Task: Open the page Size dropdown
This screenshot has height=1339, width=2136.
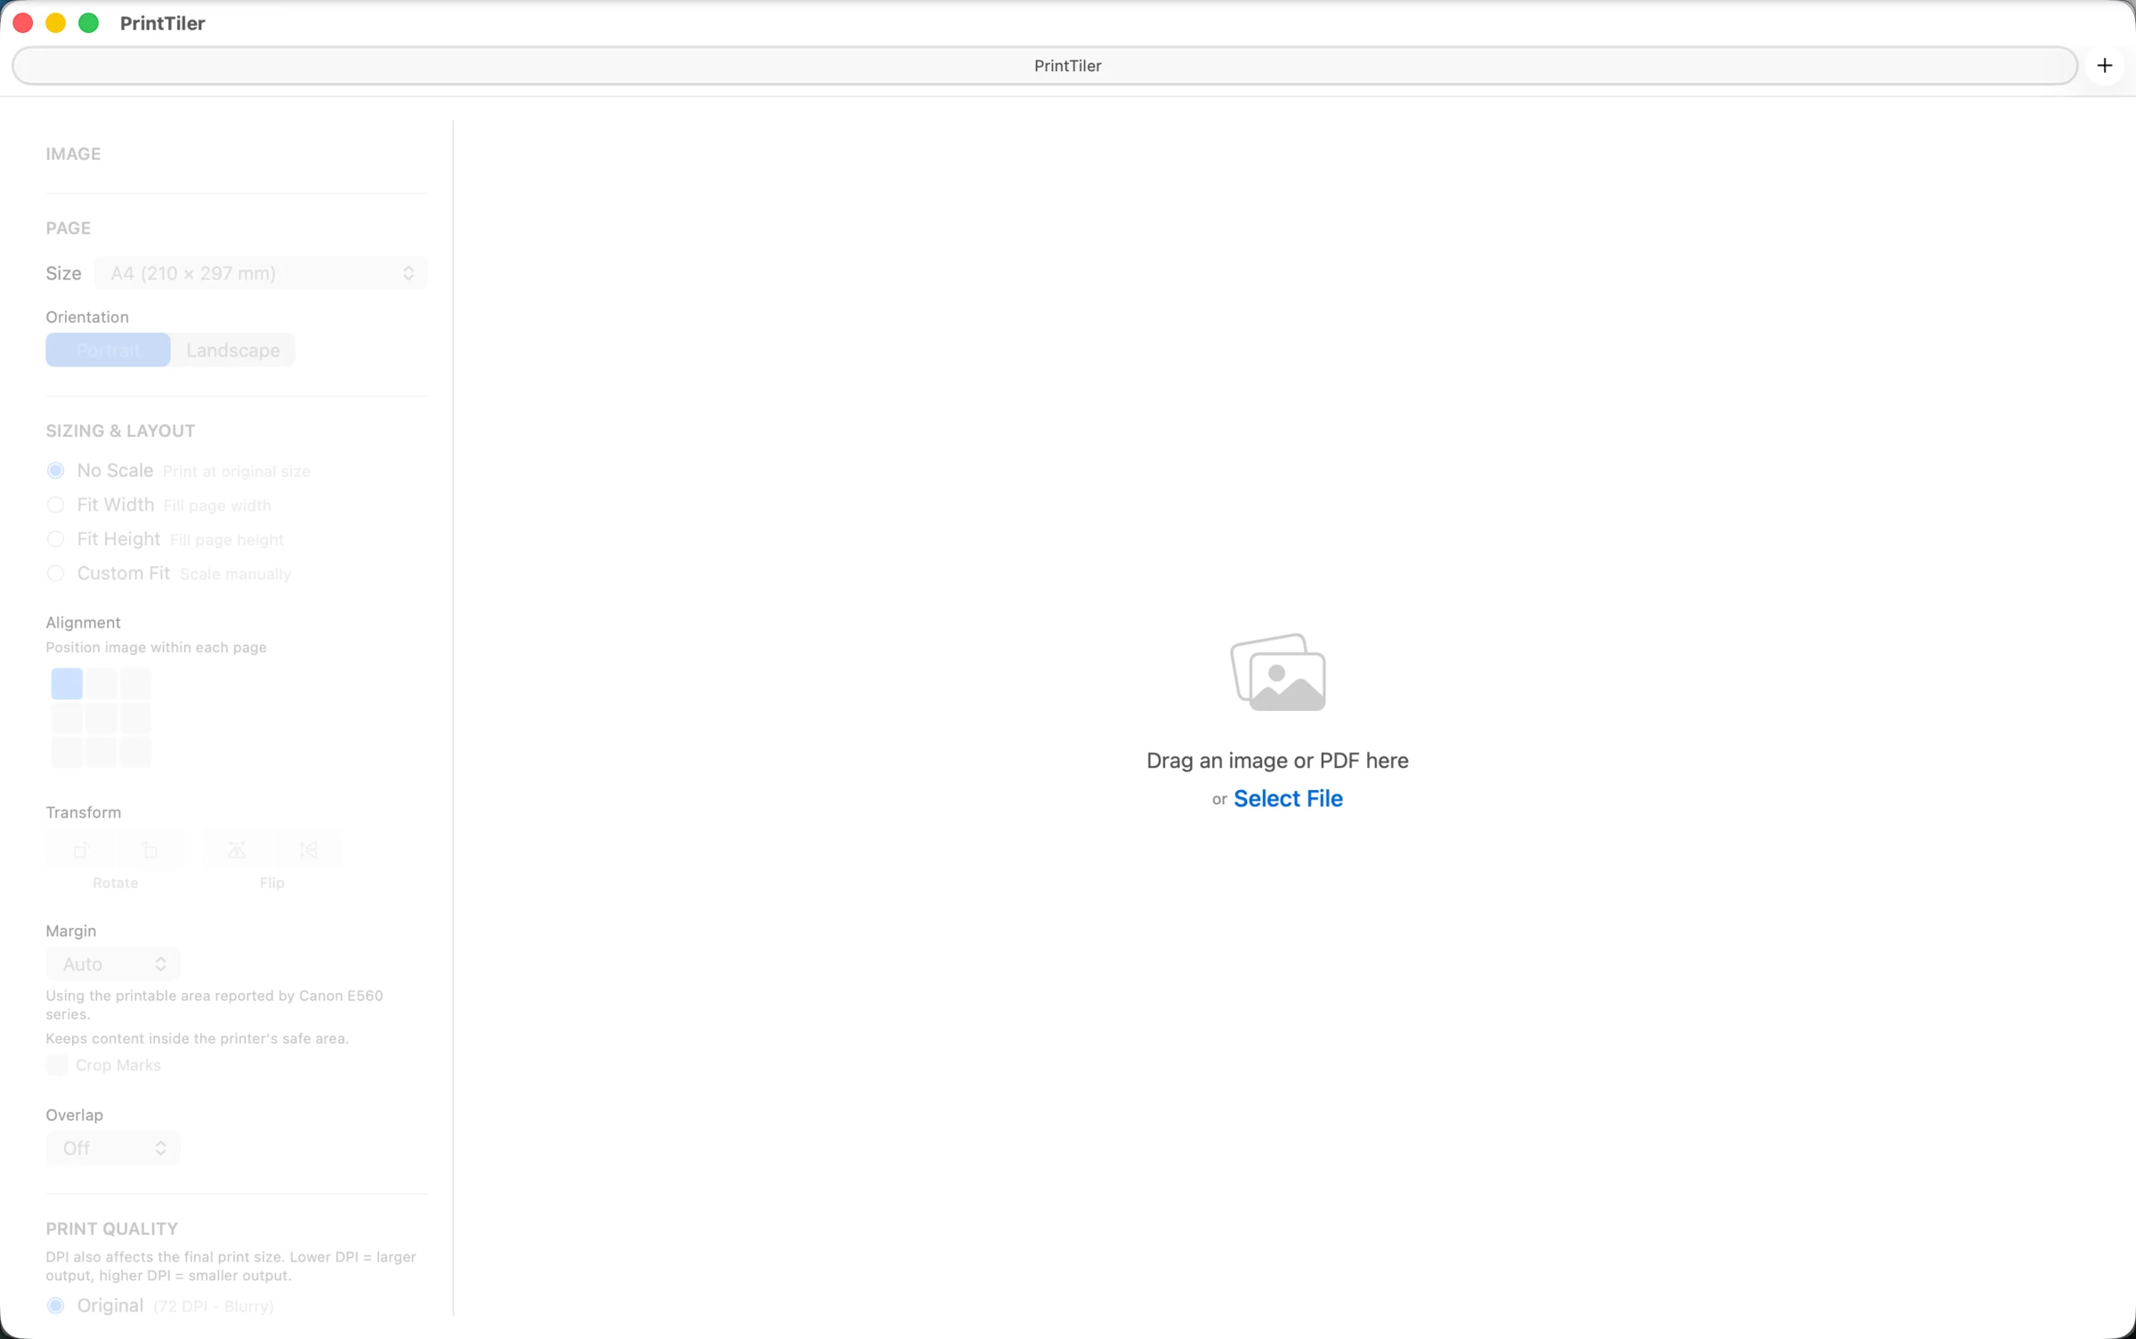Action: point(261,273)
